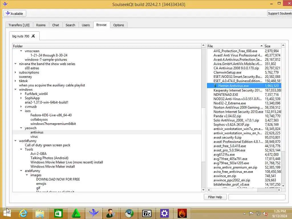Expand the cvmusb folder
292x219 pixels.
[x=21, y=107]
